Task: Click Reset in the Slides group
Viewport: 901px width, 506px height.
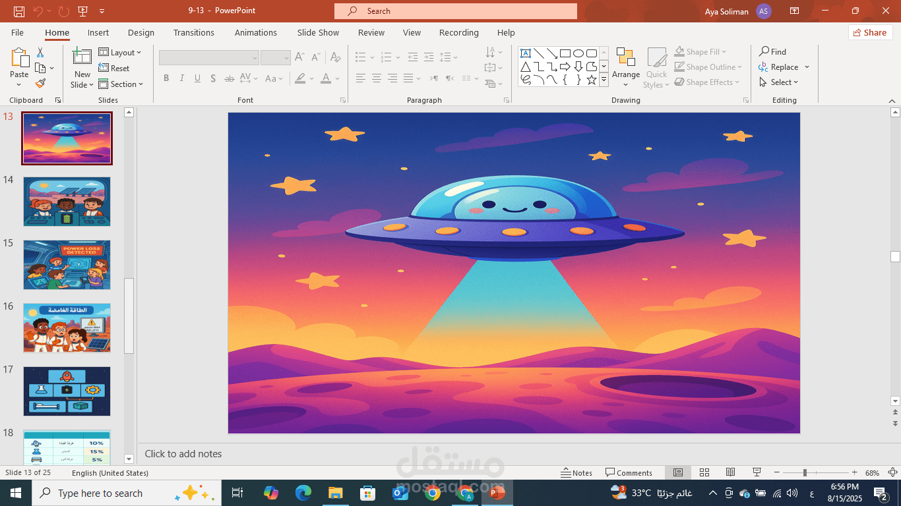Action: (114, 69)
